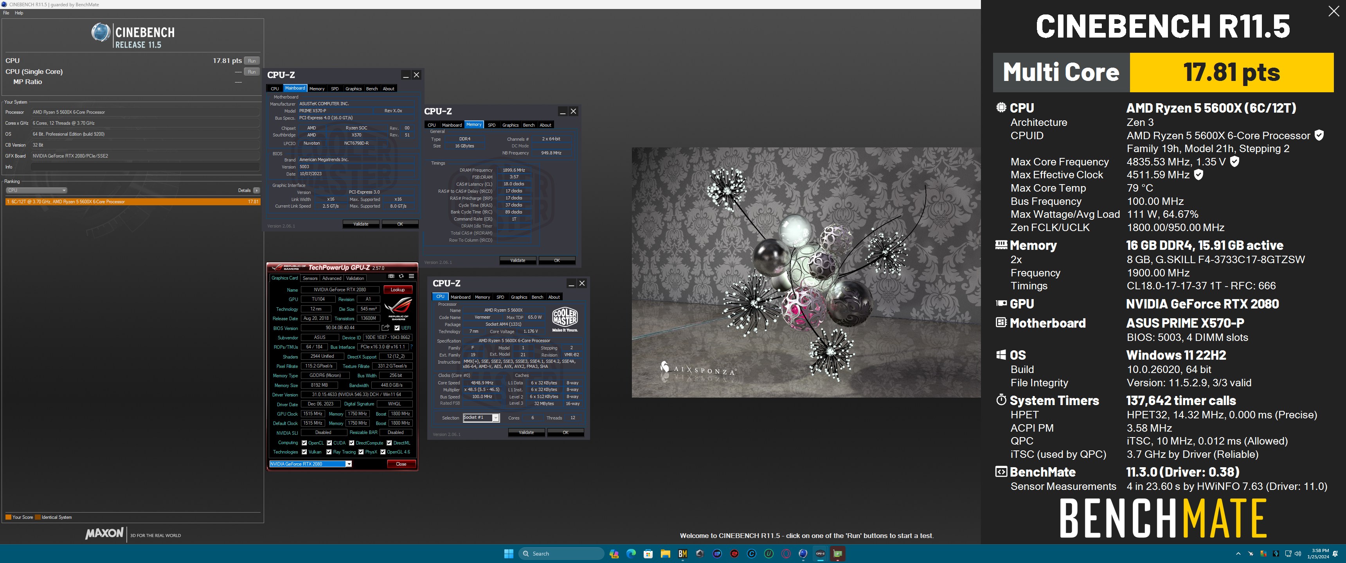Click Validate in bottom CPU-Z CPU window
Viewport: 1346px width, 563px height.
point(526,432)
